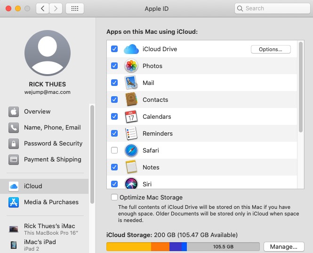Open Name, Phone, Email section
The height and width of the screenshot is (253, 313).
click(44, 127)
